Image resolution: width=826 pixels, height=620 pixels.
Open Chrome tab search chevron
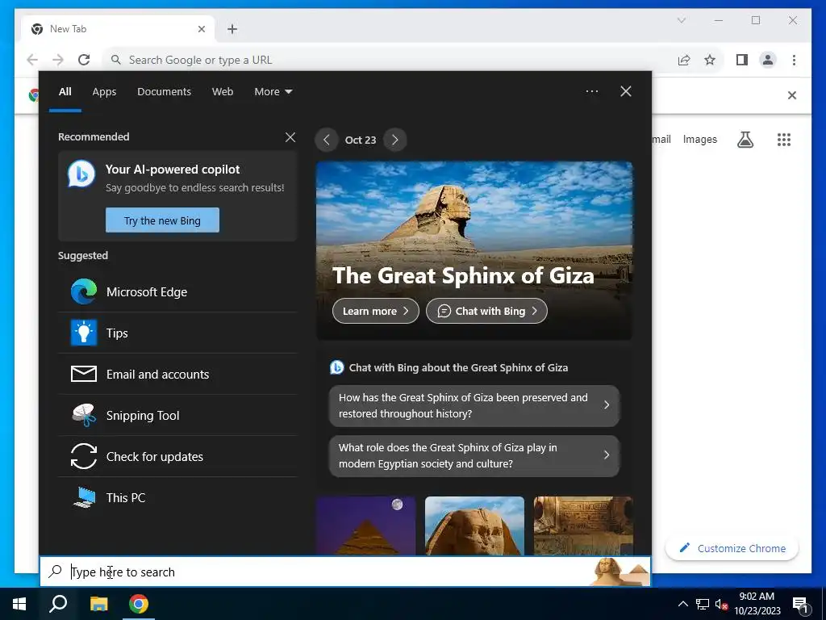coord(681,20)
